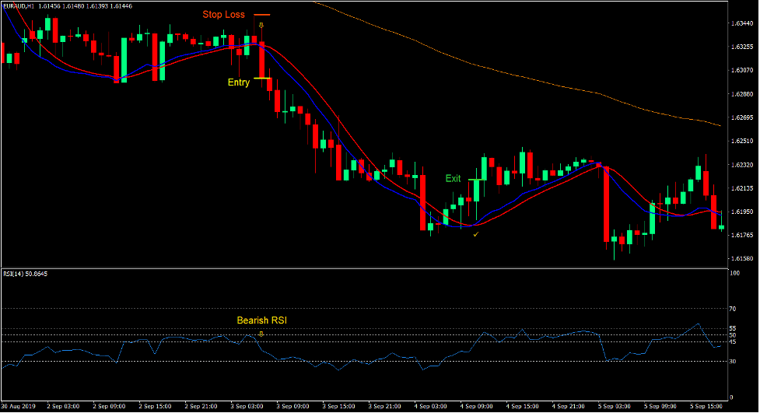Click the down arrow icon below Stop Loss
Image resolution: width=760 pixels, height=413 pixels.
coord(261,26)
